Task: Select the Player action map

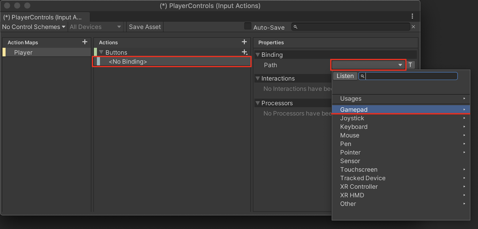Action: coord(23,53)
